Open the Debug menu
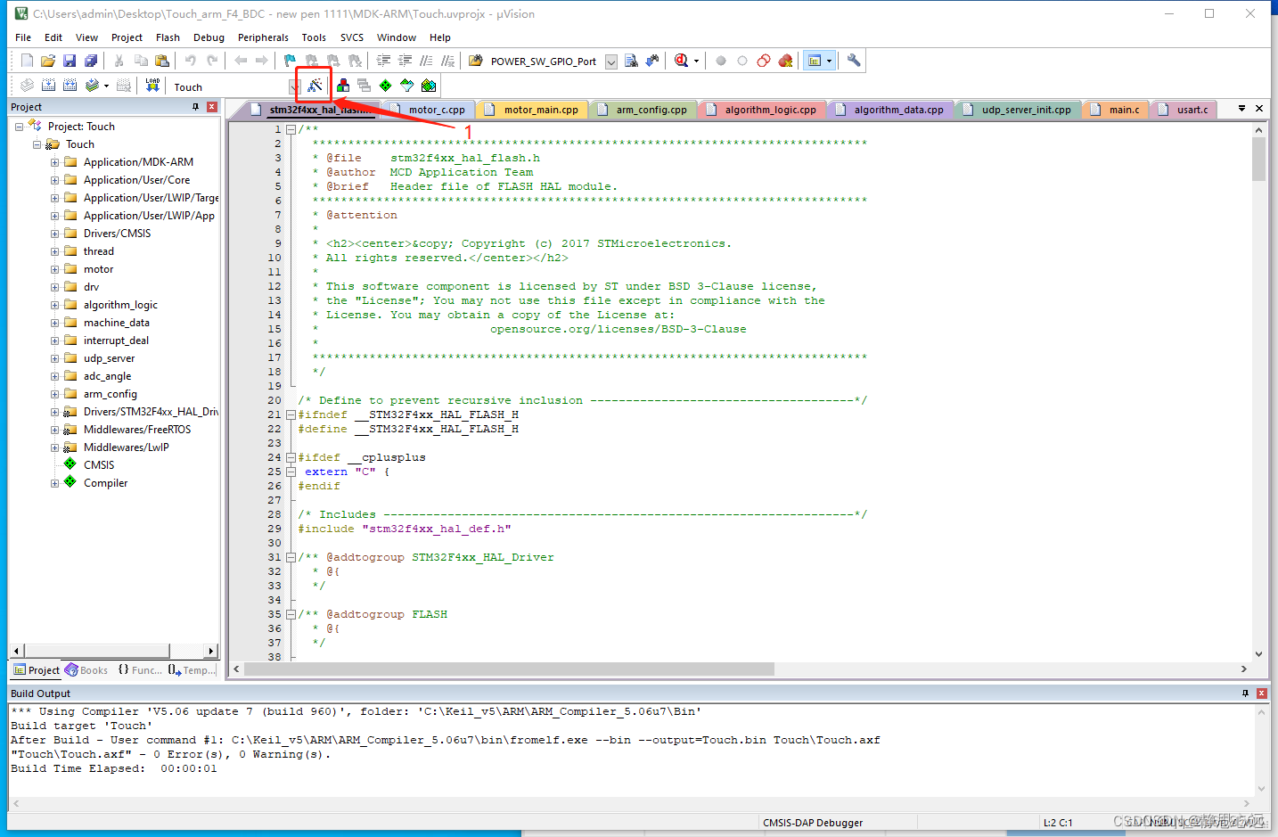 pos(209,37)
